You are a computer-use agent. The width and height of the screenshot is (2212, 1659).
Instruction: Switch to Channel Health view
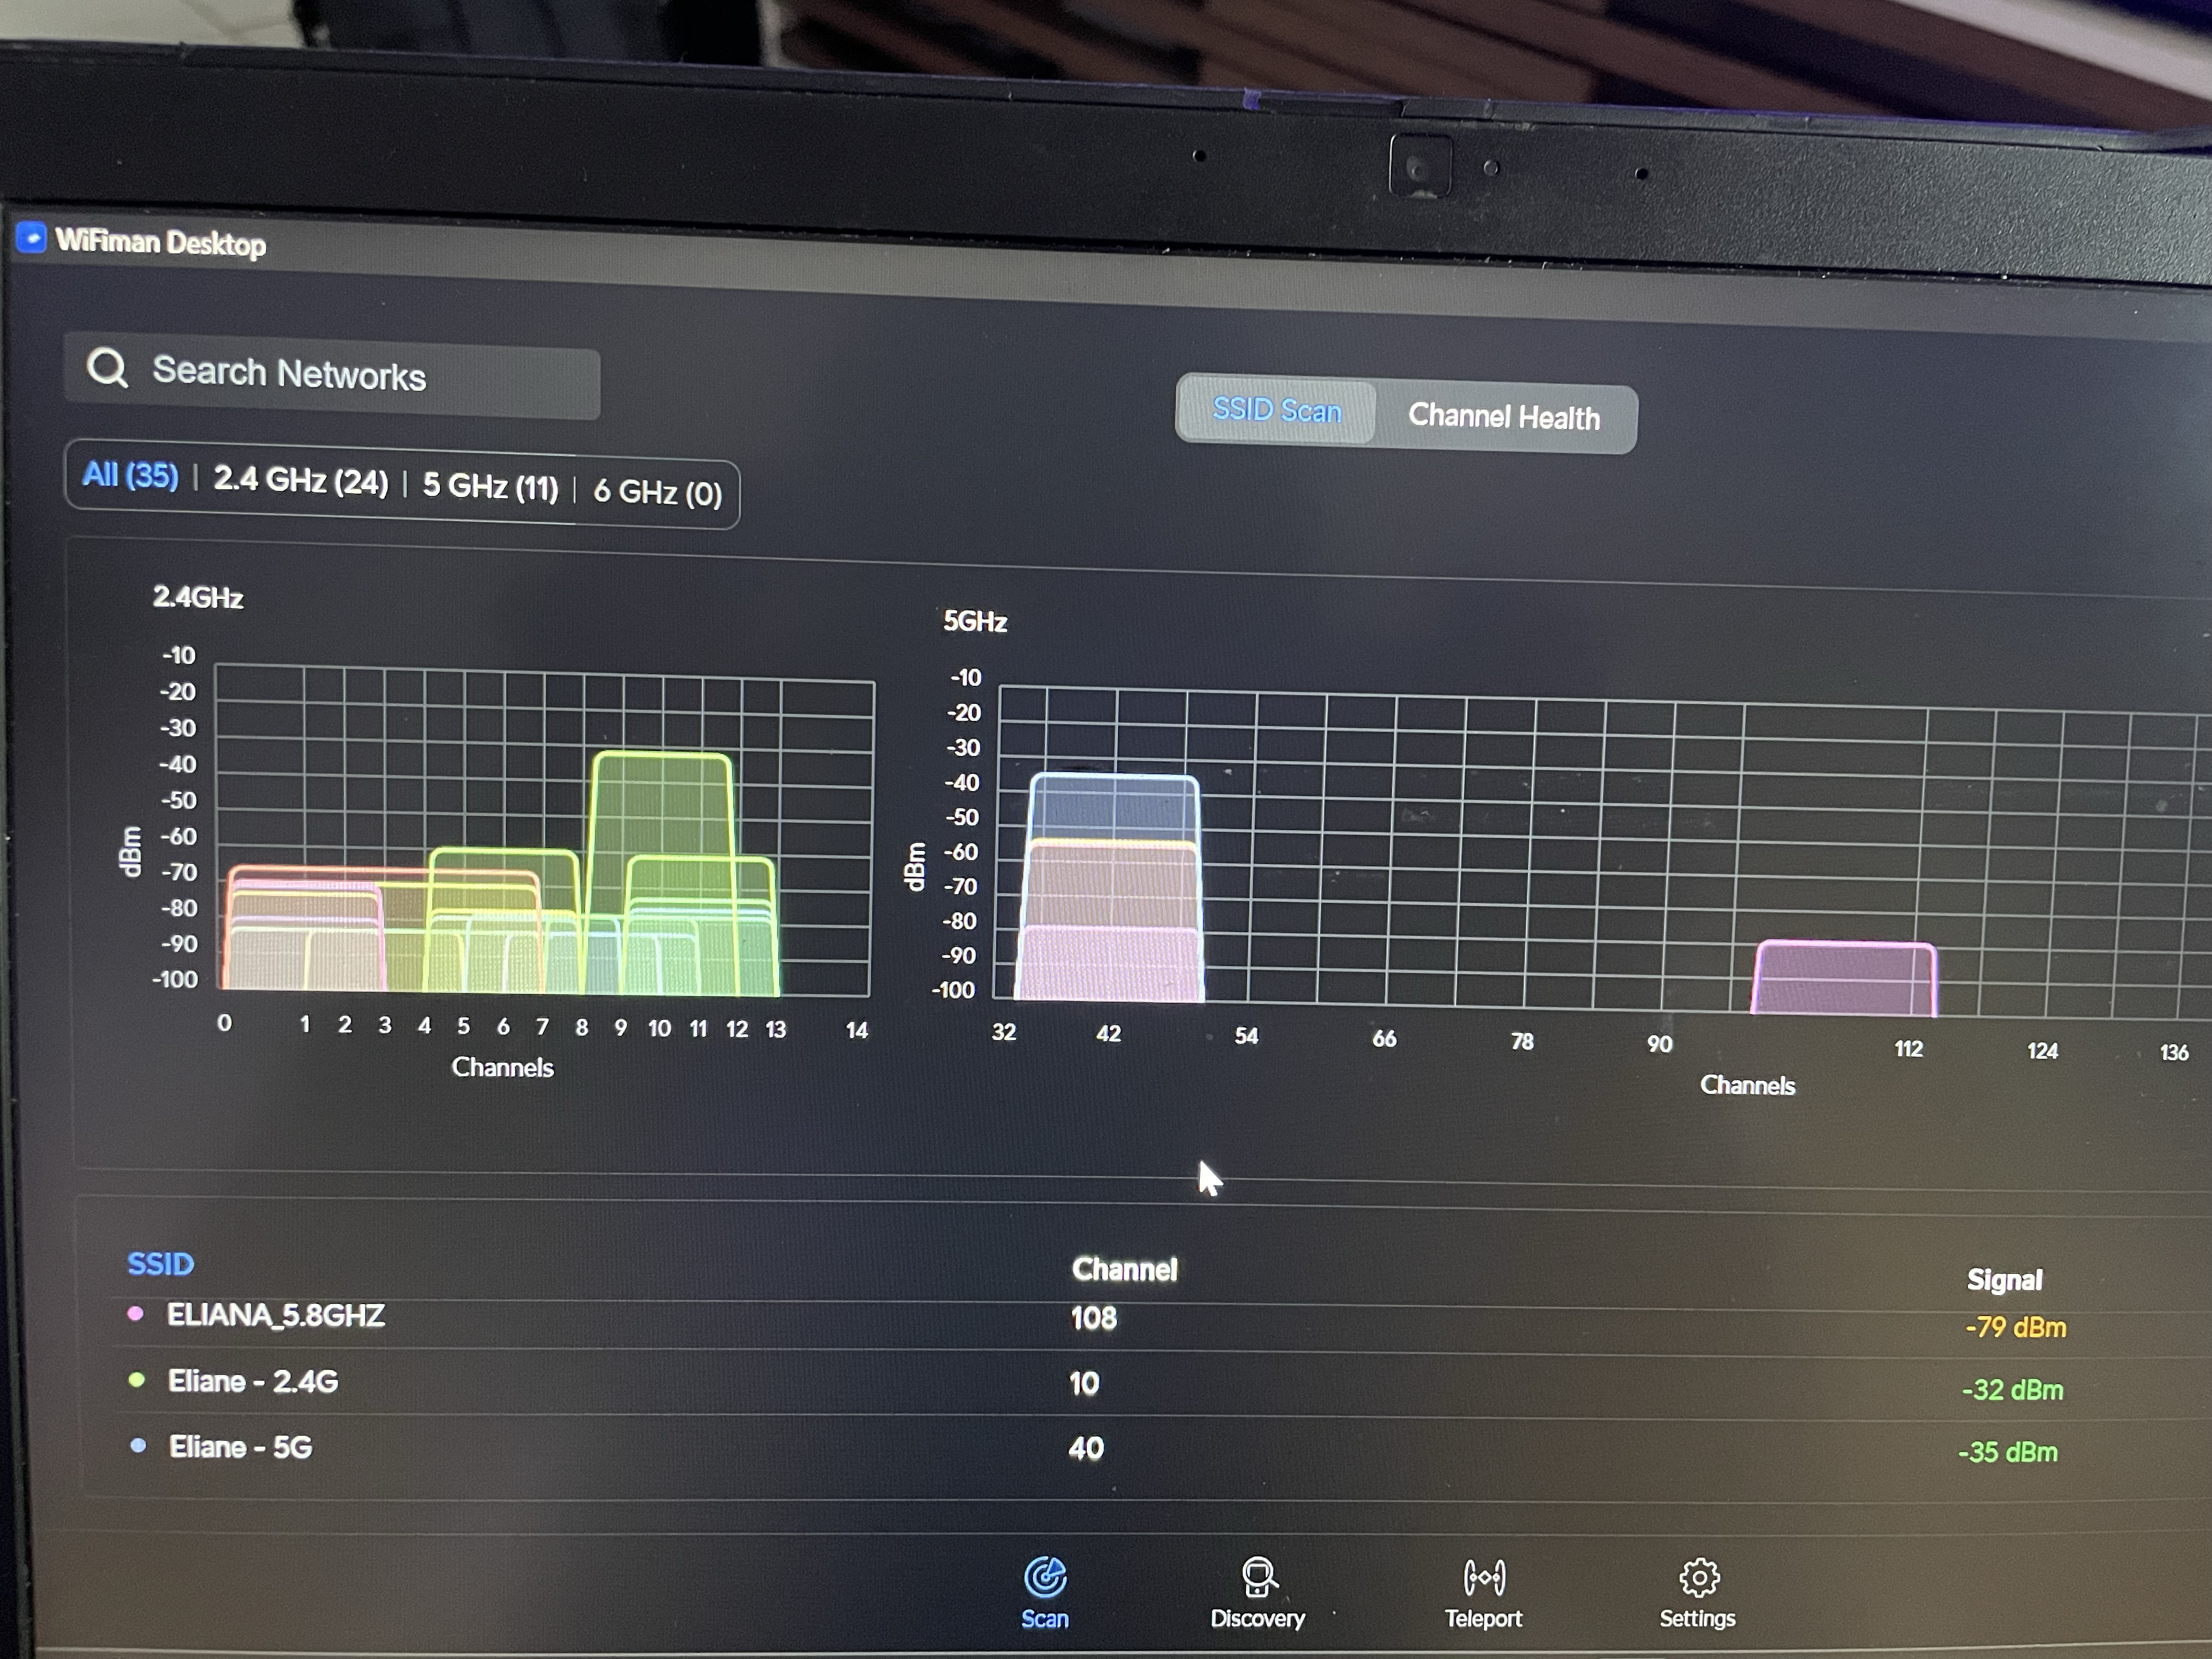pos(1504,417)
